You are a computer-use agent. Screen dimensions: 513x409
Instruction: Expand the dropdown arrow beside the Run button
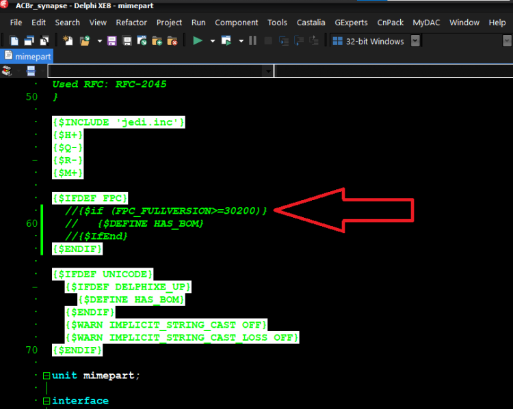pyautogui.click(x=213, y=41)
